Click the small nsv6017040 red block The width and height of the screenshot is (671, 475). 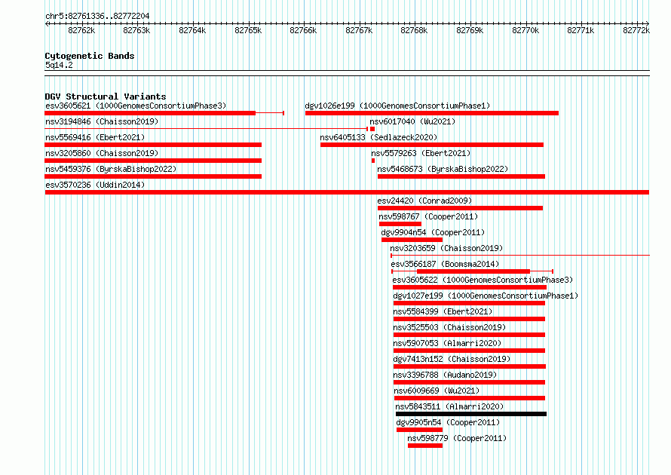pos(372,129)
